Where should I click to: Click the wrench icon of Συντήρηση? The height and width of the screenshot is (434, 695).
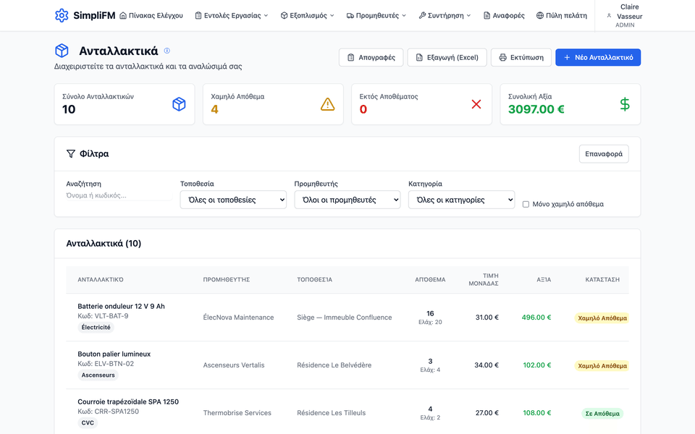click(x=422, y=15)
